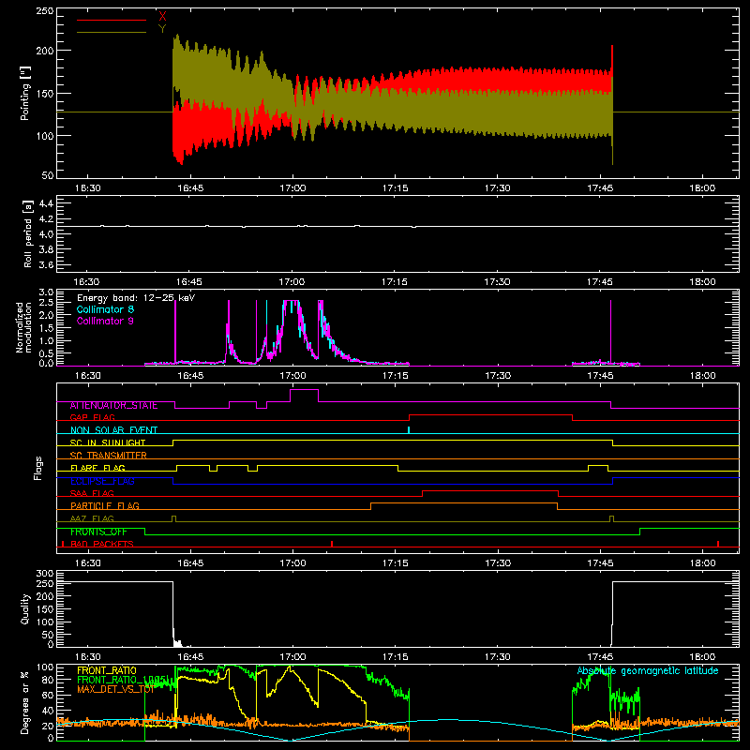
Task: Click the 'Quality' axis title
Action: pyautogui.click(x=25, y=608)
